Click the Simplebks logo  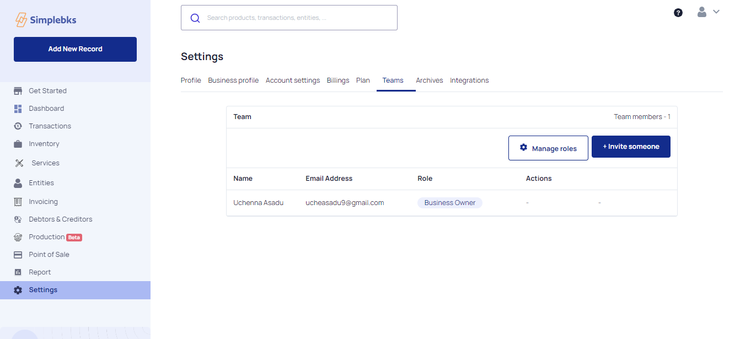click(46, 20)
